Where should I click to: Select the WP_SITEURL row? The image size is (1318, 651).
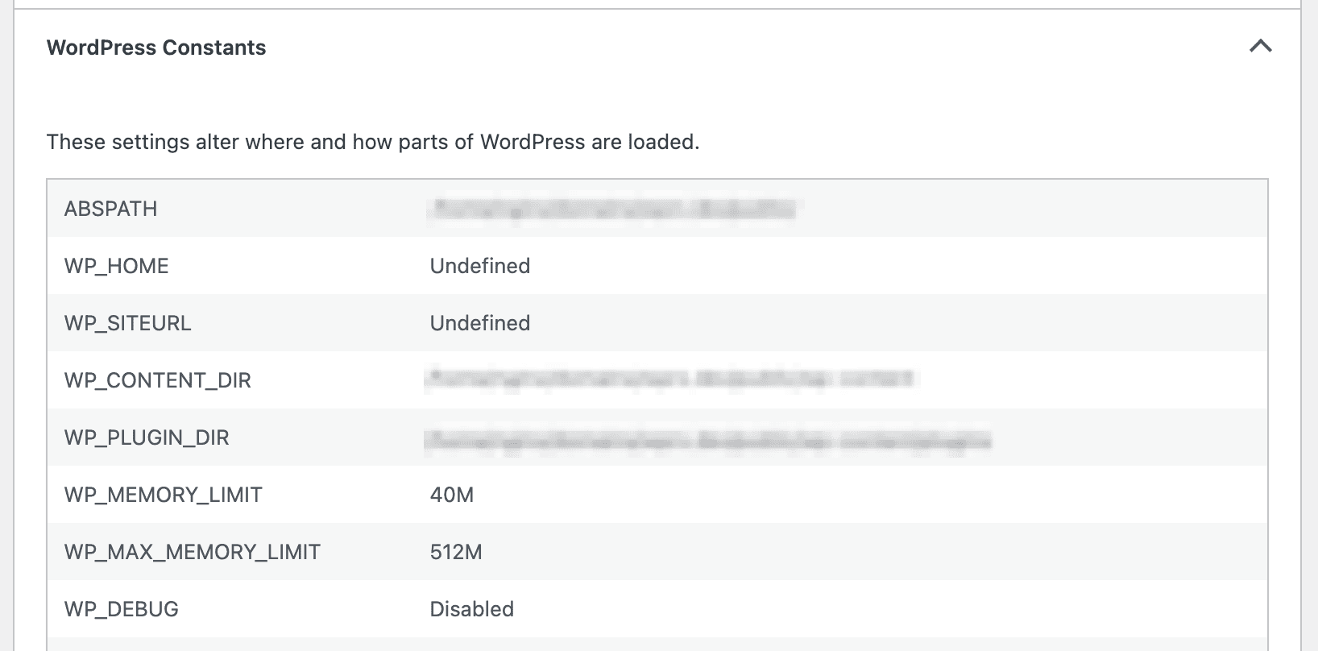pyautogui.click(x=127, y=322)
